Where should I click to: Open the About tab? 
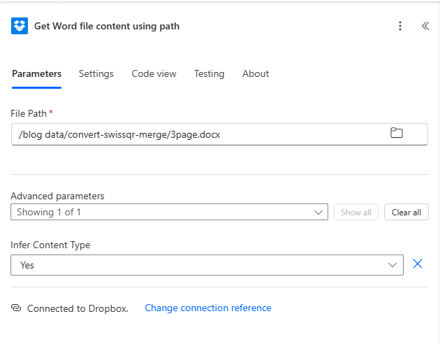pos(256,73)
